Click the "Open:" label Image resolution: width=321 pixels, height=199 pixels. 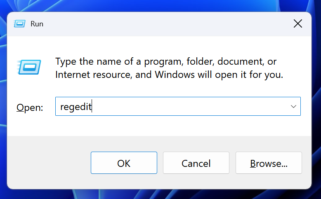pyautogui.click(x=30, y=108)
